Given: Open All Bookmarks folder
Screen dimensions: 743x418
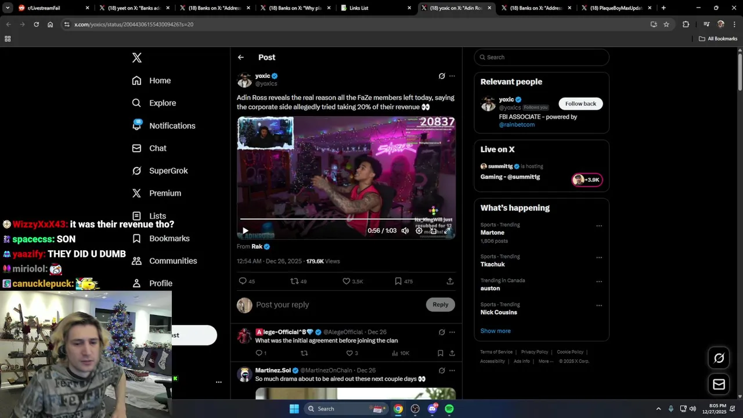Looking at the screenshot, I should tap(718, 39).
